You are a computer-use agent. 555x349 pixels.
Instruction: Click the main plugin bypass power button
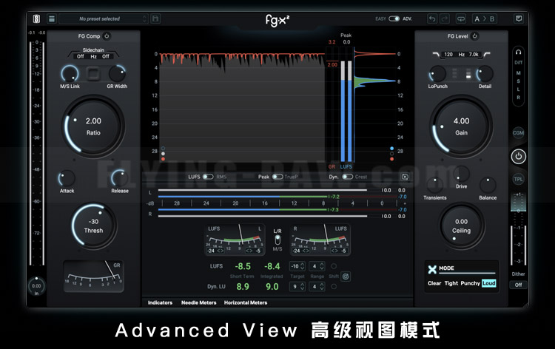(x=518, y=156)
